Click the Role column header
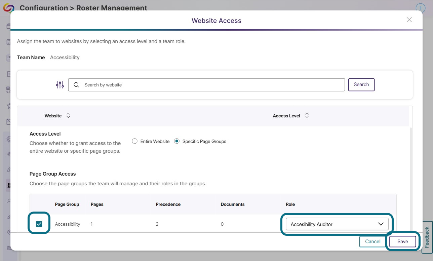Screen dimensions: 433x261 pos(290,204)
